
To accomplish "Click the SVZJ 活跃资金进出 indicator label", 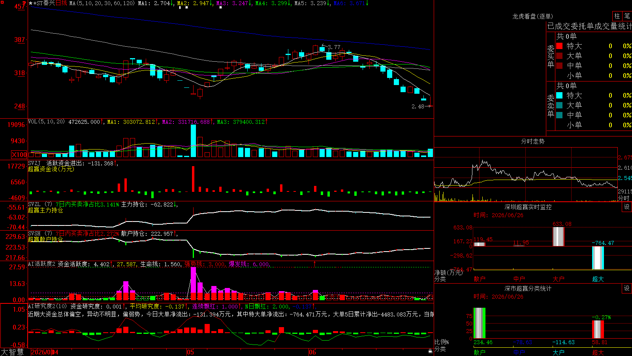I will (x=73, y=163).
